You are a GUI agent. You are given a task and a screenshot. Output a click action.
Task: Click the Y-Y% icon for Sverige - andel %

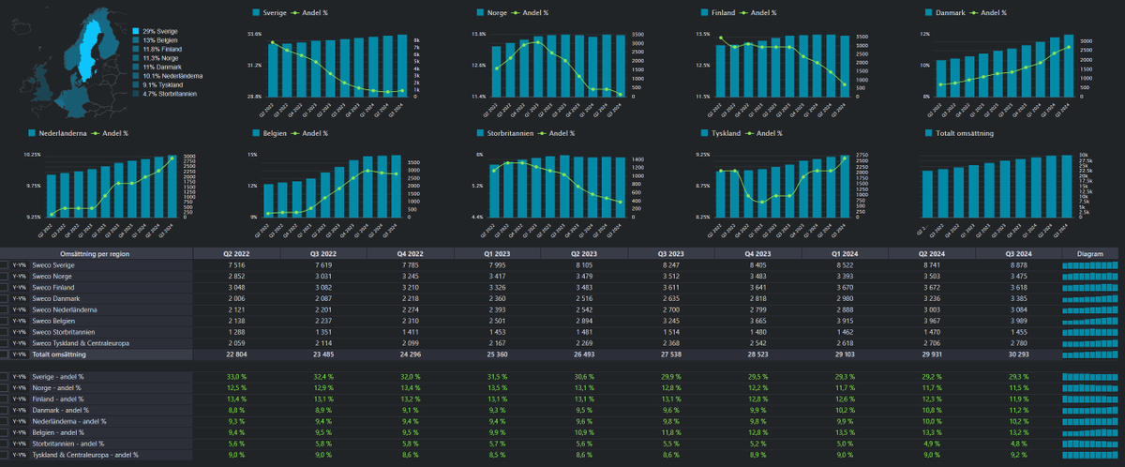pos(20,376)
